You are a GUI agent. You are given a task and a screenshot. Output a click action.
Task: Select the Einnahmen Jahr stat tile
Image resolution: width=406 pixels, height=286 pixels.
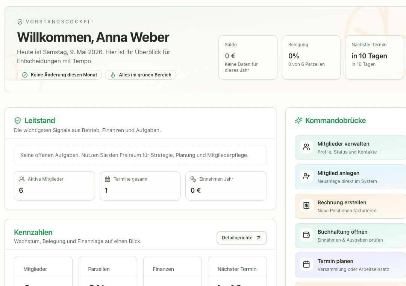click(x=226, y=186)
